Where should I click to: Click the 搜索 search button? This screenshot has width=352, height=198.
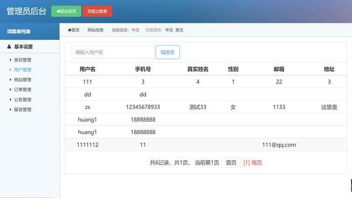point(167,52)
